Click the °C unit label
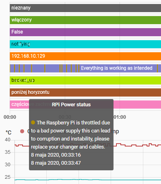The image size is (161, 184). click(8, 132)
